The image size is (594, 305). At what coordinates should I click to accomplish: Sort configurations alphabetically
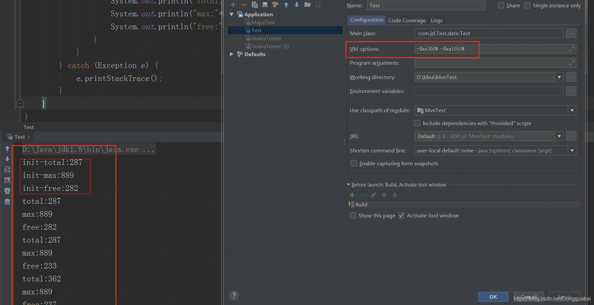coord(318,5)
